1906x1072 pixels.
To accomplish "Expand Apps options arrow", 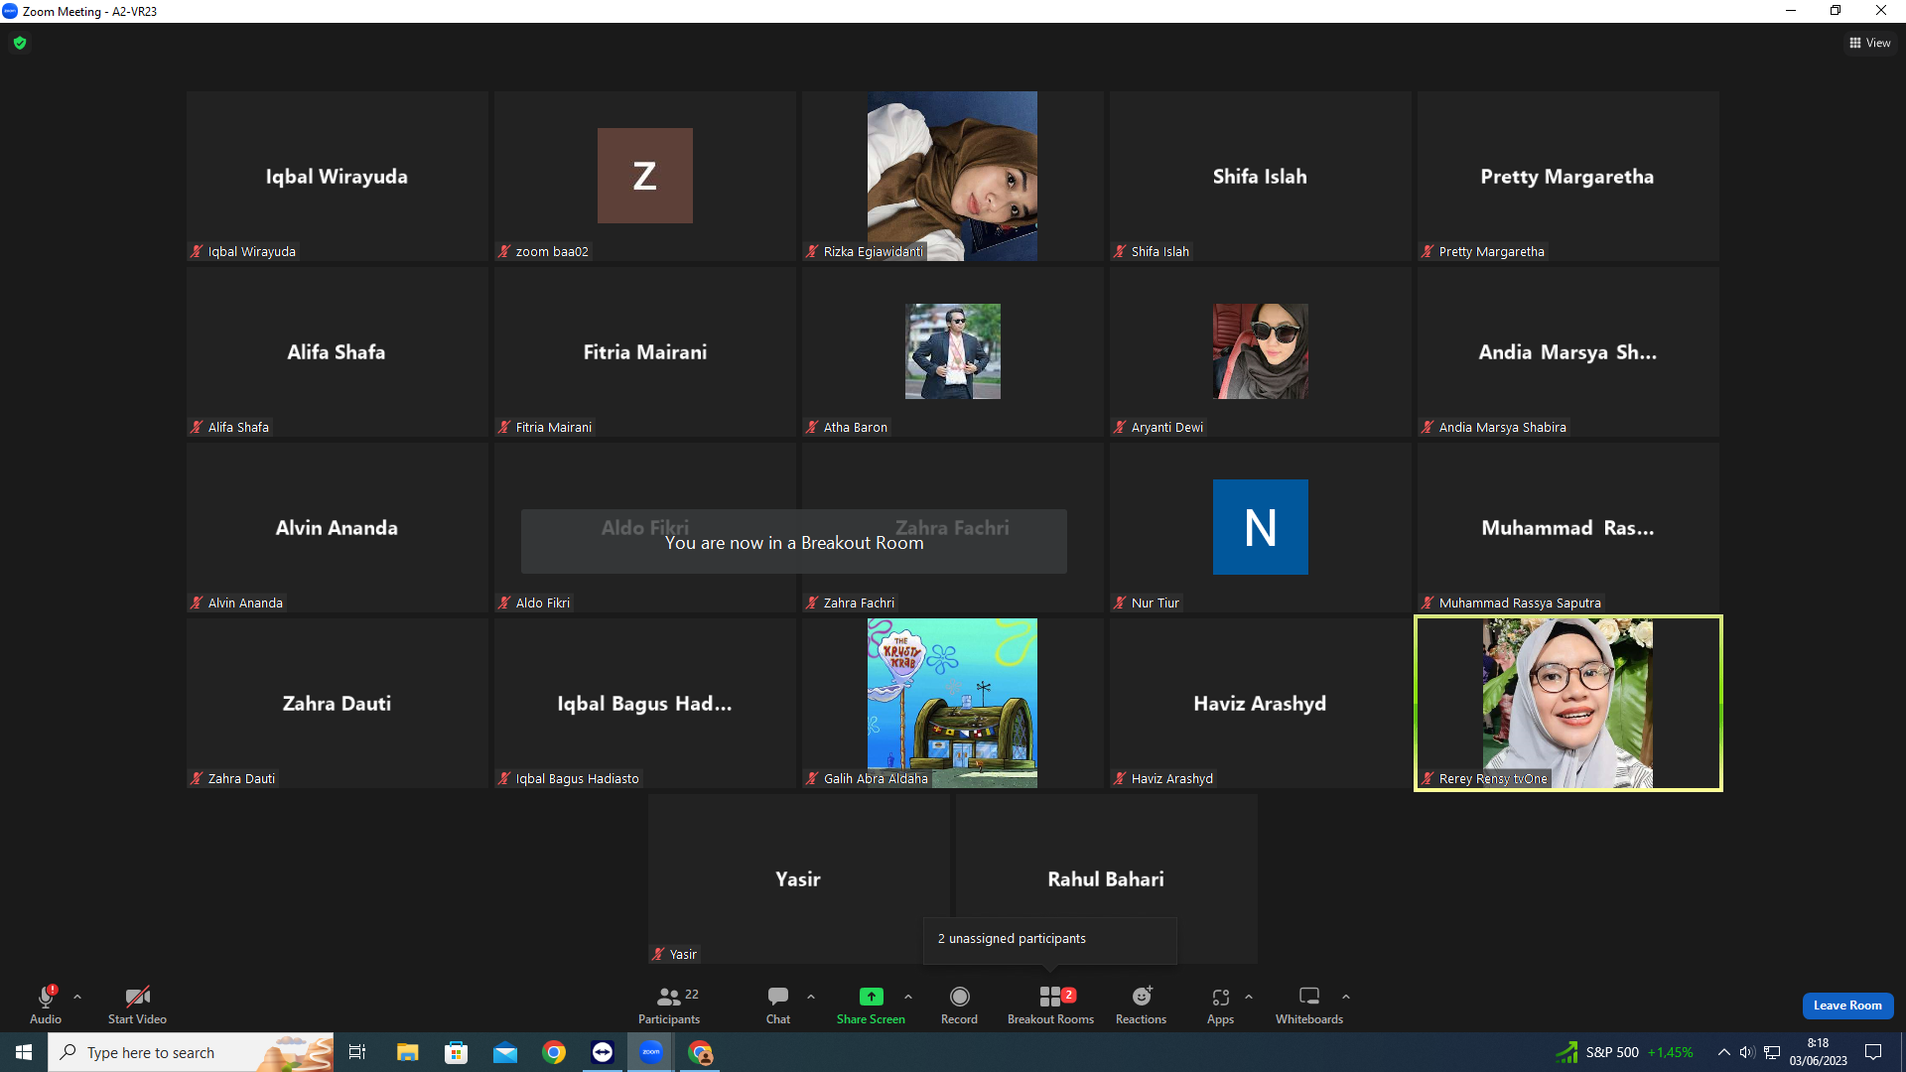I will tap(1249, 997).
